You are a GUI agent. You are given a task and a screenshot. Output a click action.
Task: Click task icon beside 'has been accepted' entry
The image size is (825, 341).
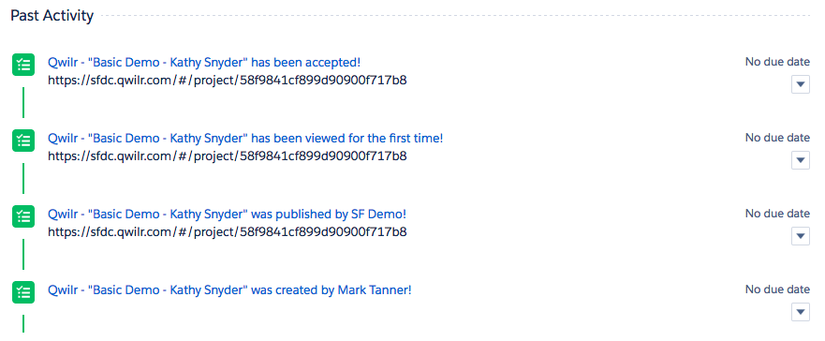(x=23, y=65)
